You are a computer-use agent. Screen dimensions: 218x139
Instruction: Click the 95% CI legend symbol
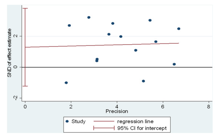[104, 128]
